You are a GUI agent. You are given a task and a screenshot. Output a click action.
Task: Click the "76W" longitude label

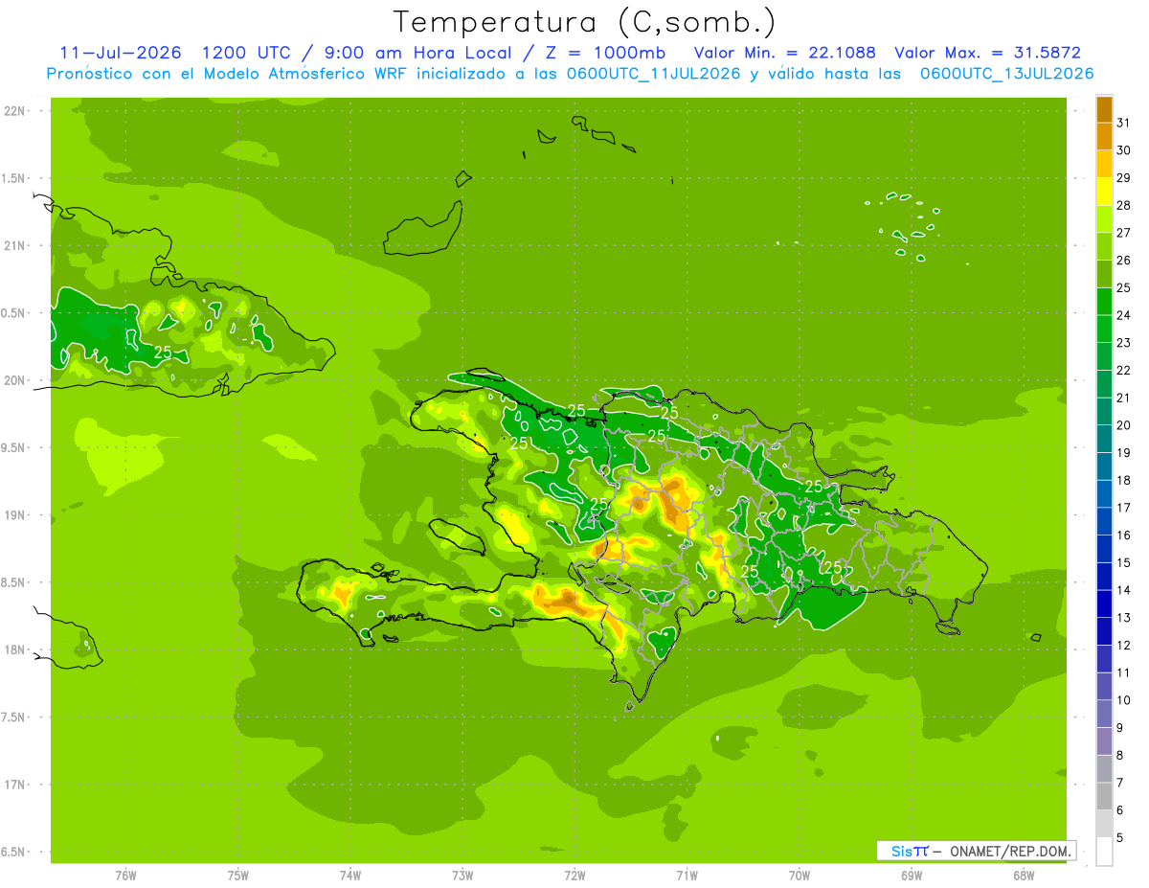tap(125, 876)
